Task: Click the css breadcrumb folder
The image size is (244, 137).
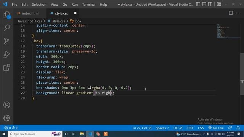Action: click(x=40, y=21)
